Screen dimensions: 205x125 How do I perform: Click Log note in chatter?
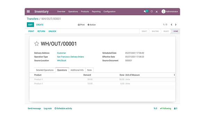pos(48,108)
